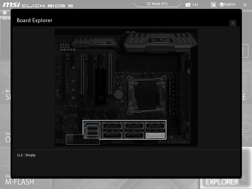Select the bottom-left SATA port

coord(112,135)
